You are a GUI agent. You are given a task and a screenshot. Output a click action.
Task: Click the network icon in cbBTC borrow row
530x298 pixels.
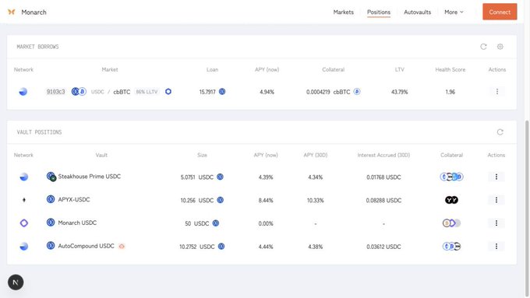(x=23, y=92)
